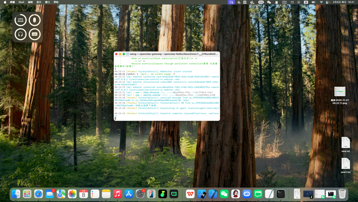Open the green Messages-style chat Dock icon
This screenshot has height=202, width=358.
point(258,194)
